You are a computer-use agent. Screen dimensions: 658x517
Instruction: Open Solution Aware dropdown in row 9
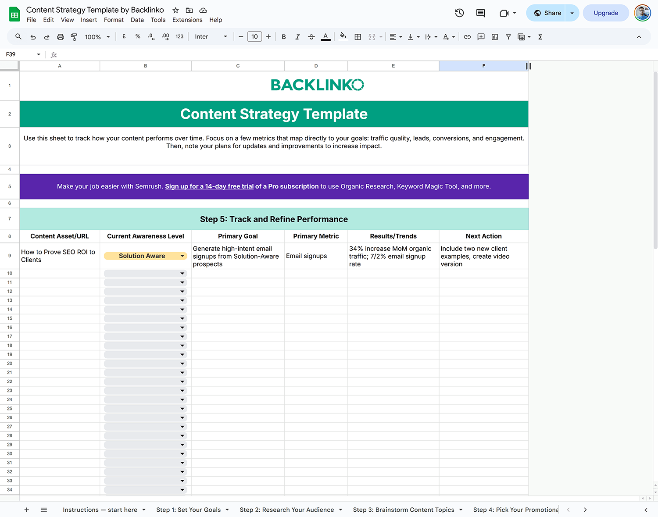(x=182, y=256)
